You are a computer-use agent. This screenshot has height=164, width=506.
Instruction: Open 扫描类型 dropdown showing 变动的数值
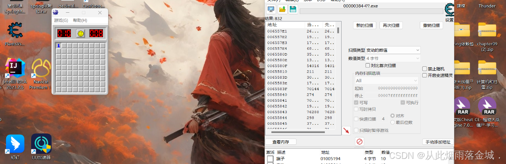point(393,50)
